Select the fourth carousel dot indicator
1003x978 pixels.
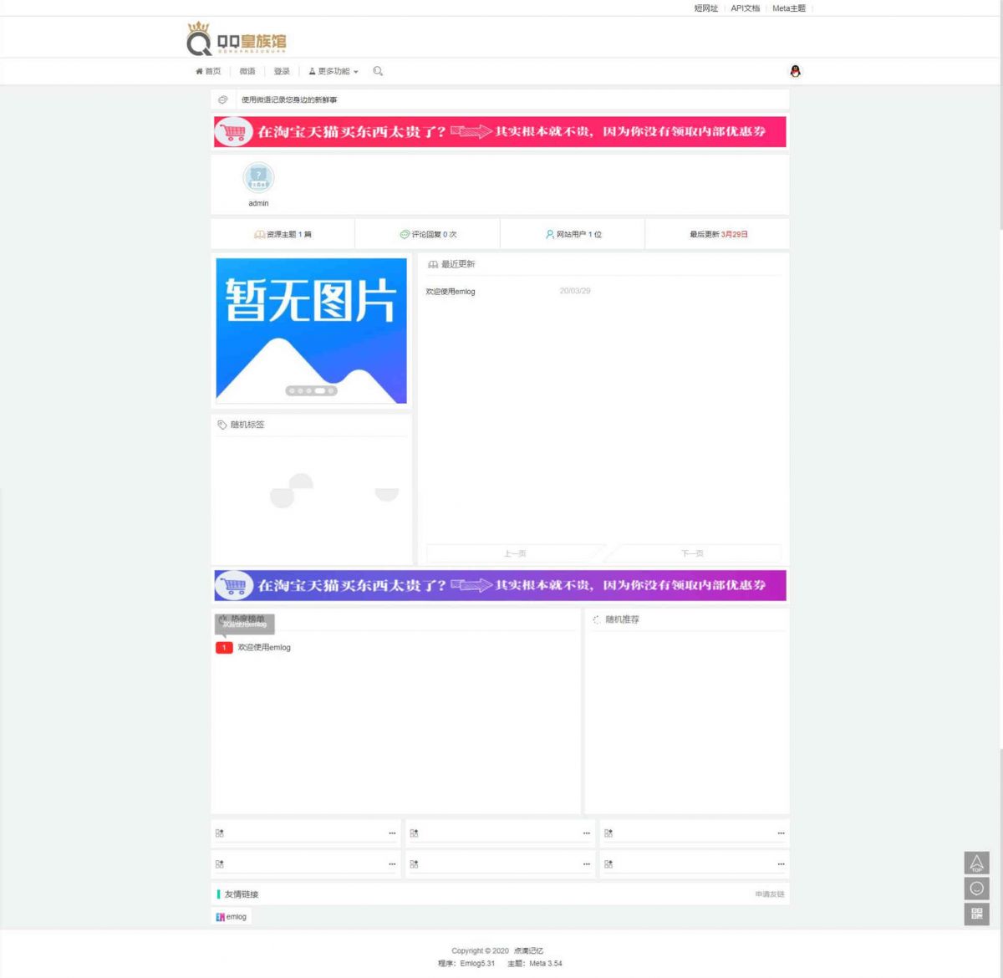coord(322,390)
